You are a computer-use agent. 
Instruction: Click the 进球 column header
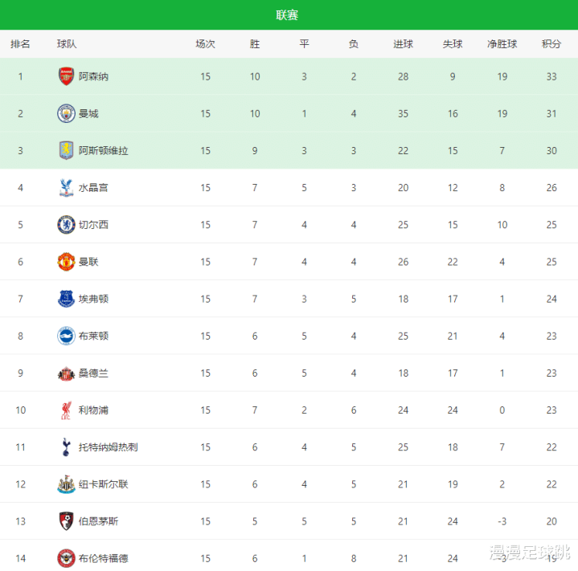coord(404,44)
